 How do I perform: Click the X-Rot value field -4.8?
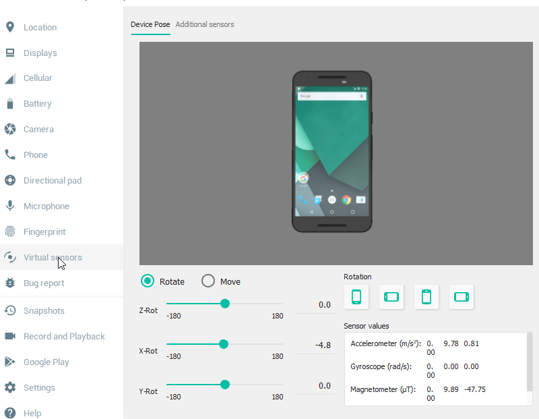pyautogui.click(x=315, y=345)
